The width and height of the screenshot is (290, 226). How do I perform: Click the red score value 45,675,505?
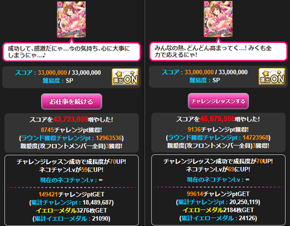pyautogui.click(x=217, y=119)
